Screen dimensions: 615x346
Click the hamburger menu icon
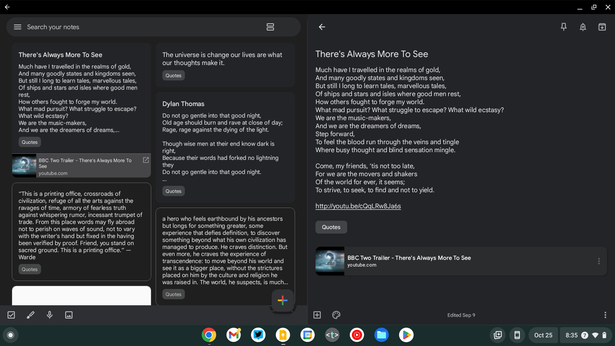click(17, 27)
